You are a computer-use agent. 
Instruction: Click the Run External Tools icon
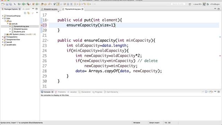pos(28,4)
